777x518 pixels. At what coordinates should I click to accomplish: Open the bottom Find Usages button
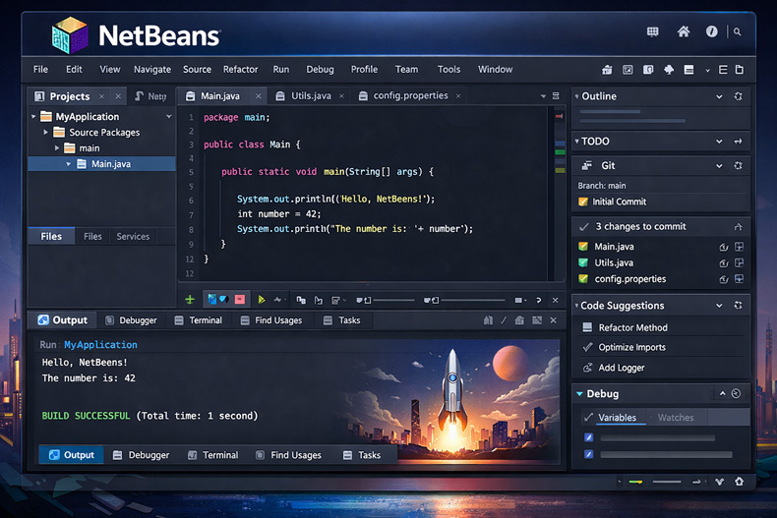288,455
